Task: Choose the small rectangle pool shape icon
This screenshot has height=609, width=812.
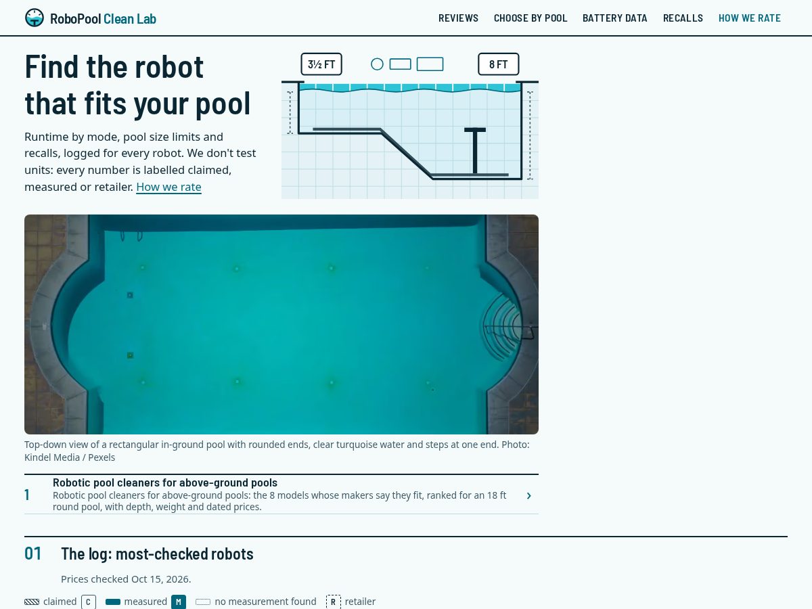Action: point(401,64)
